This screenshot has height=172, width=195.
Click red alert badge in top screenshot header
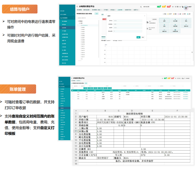(x=169, y=7)
